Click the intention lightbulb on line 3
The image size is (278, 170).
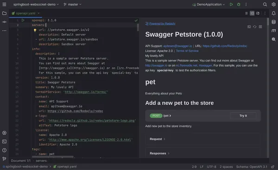pos(35,30)
